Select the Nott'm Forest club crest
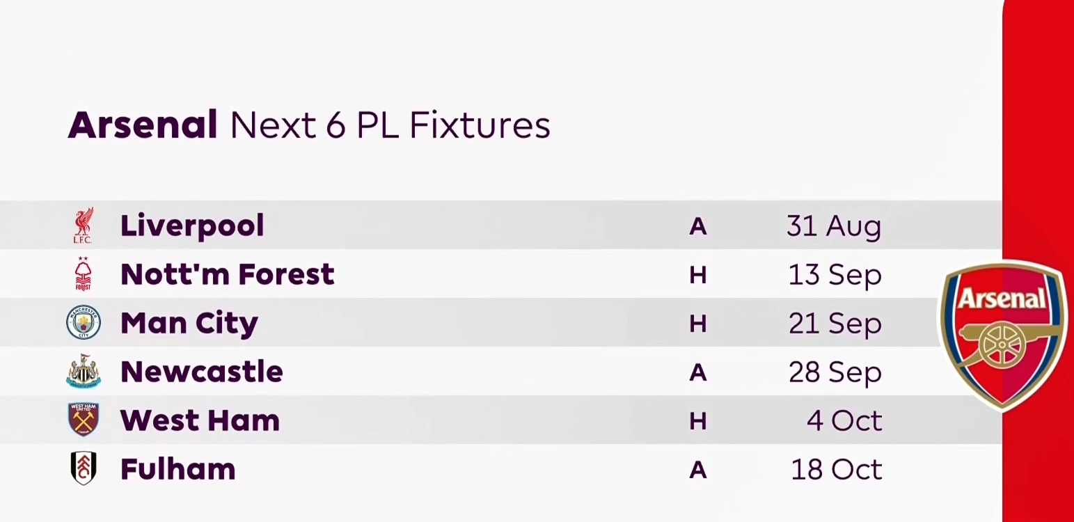The height and width of the screenshot is (522, 1074). point(84,274)
